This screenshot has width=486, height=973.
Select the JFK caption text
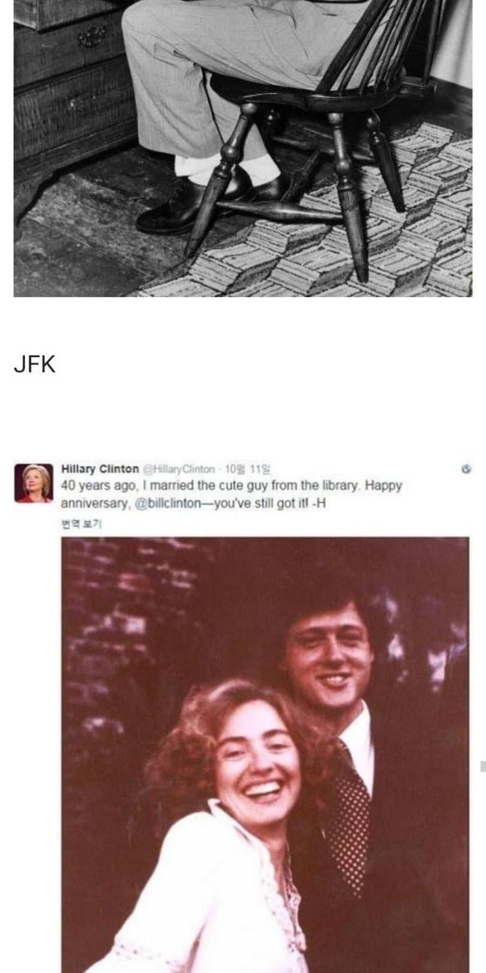click(35, 365)
